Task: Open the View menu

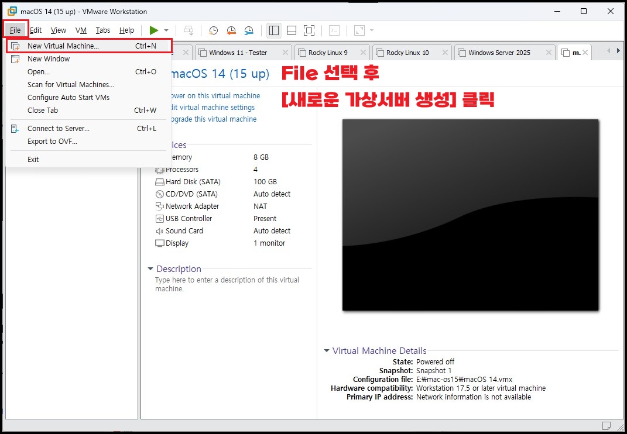Action: (59, 30)
